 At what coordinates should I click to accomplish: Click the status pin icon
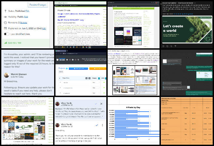(x=5, y=11)
